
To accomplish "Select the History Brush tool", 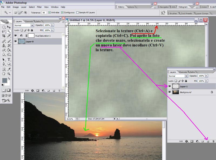I will coord(9,46).
